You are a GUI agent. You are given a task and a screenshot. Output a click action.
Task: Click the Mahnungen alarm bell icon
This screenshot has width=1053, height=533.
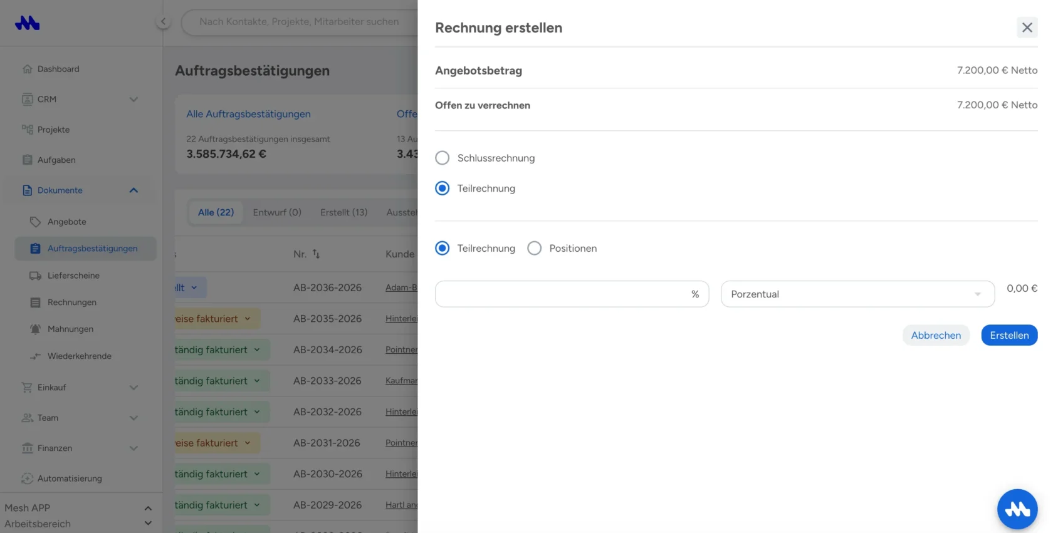[x=35, y=329]
